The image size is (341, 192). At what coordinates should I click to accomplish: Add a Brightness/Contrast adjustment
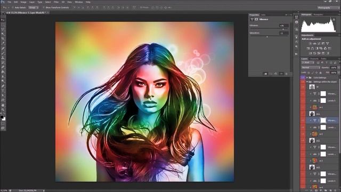310,44
